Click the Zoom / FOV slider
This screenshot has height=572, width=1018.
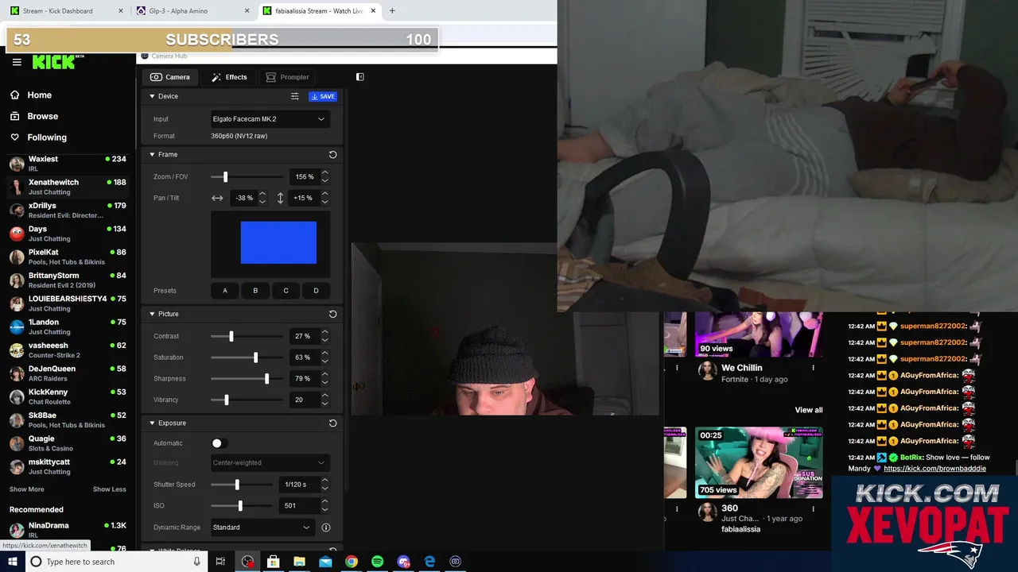247,177
